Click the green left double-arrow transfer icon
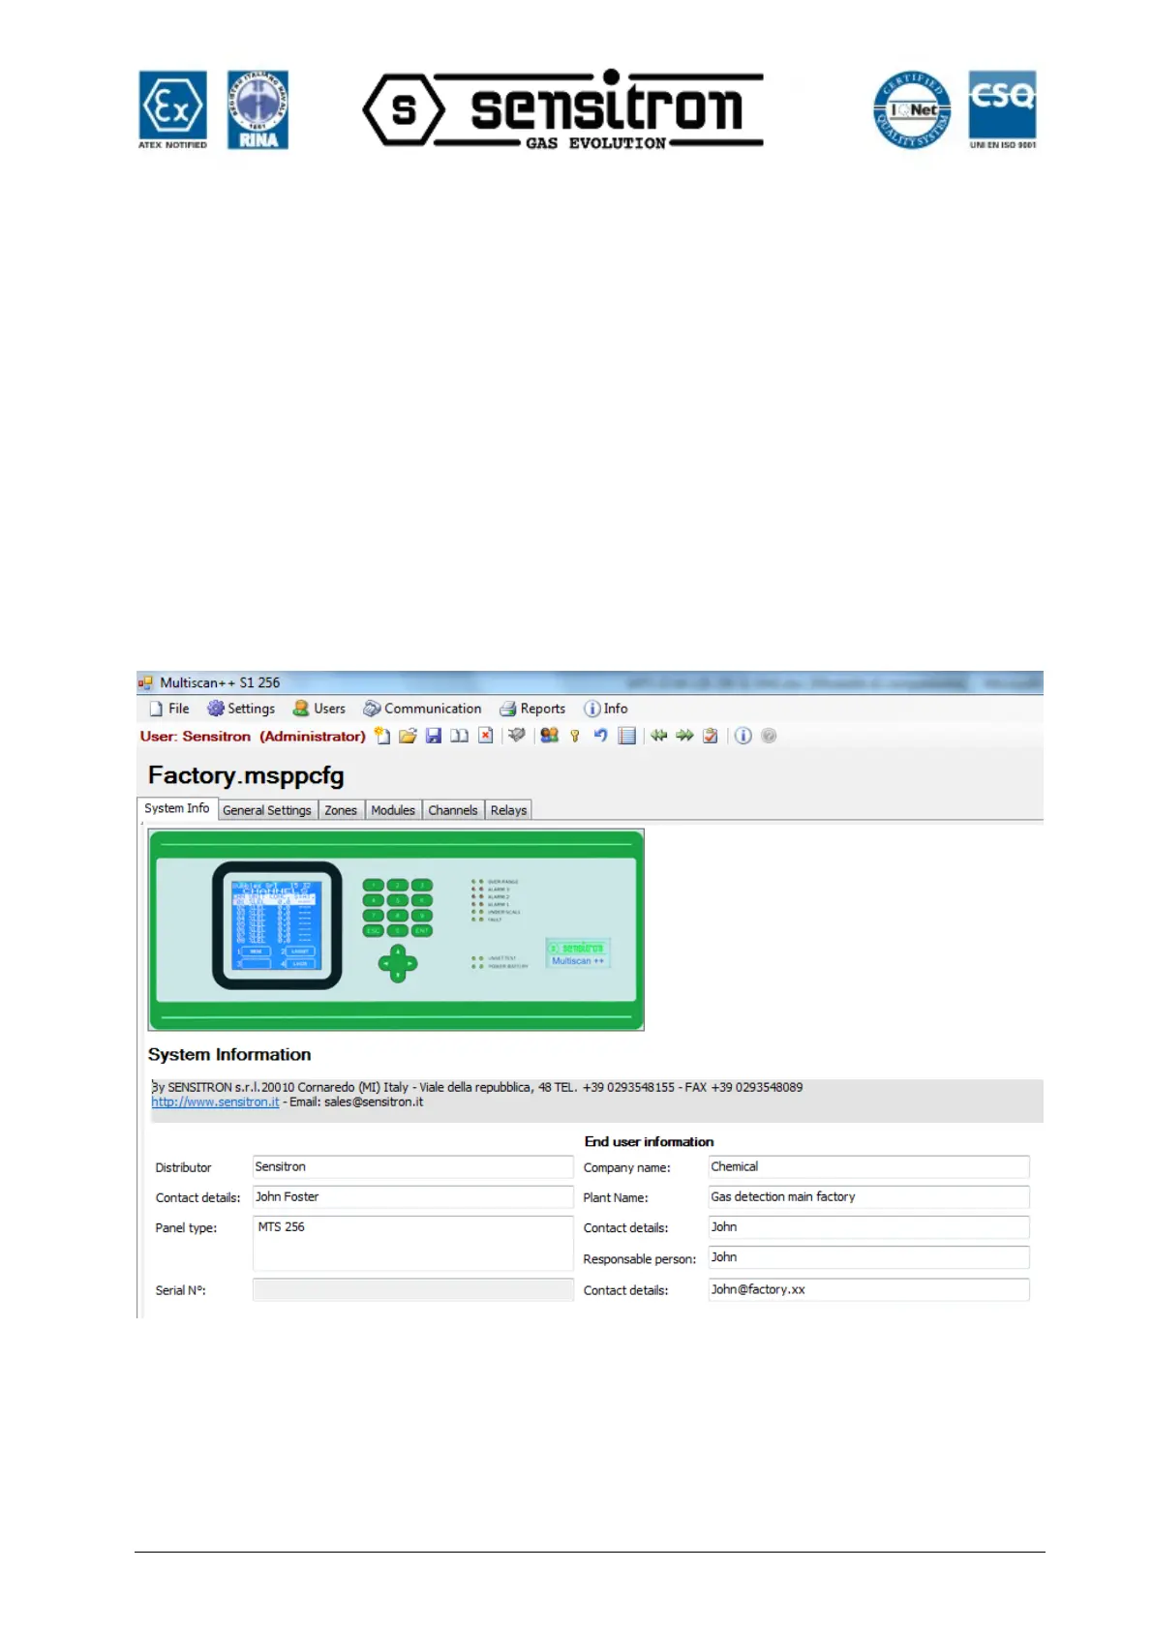1152x1630 pixels. click(x=659, y=736)
